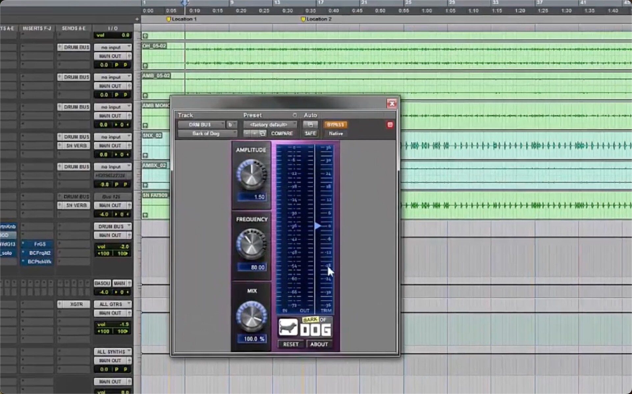Screen dimensions: 632x394
Task: Click mix value field 100.0 %
Action: click(x=252, y=339)
